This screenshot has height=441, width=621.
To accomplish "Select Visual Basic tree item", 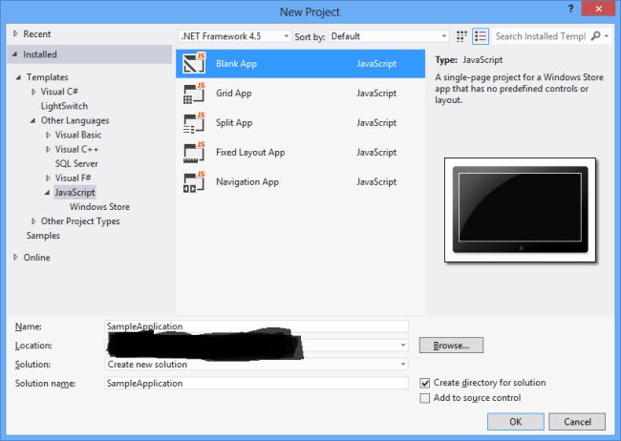I will (78, 135).
